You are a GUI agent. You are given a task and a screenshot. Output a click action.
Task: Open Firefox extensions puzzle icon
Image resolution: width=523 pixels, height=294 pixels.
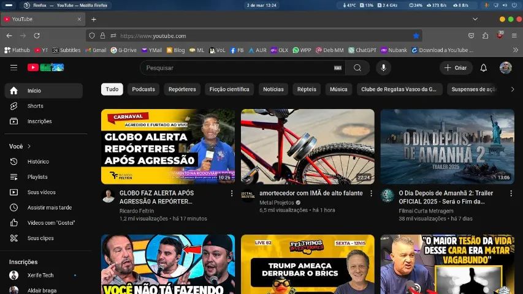(486, 36)
